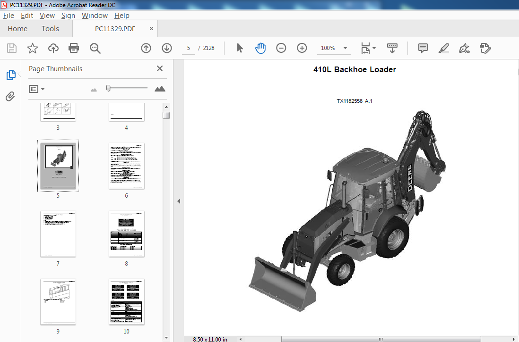The height and width of the screenshot is (342, 519).
Task: Click the Save file icon
Action: pyautogui.click(x=12, y=48)
